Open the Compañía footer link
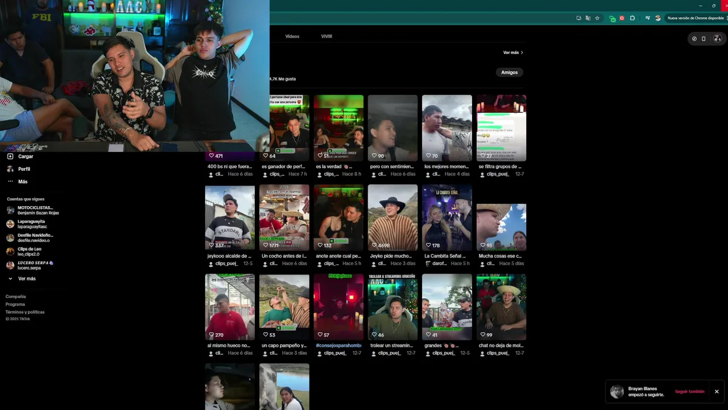Image resolution: width=728 pixels, height=410 pixels. click(x=16, y=297)
